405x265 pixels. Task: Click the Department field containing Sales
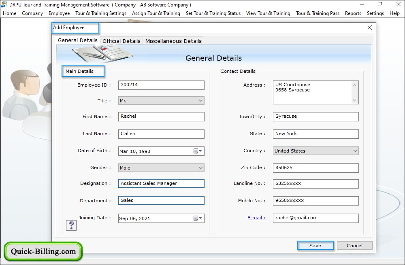click(x=161, y=201)
